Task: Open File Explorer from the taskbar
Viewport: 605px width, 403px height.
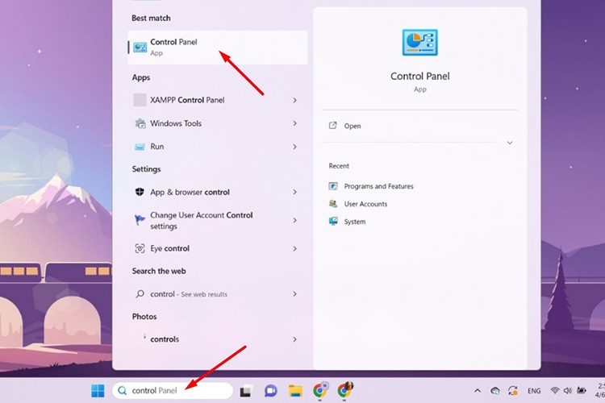Action: (x=295, y=391)
